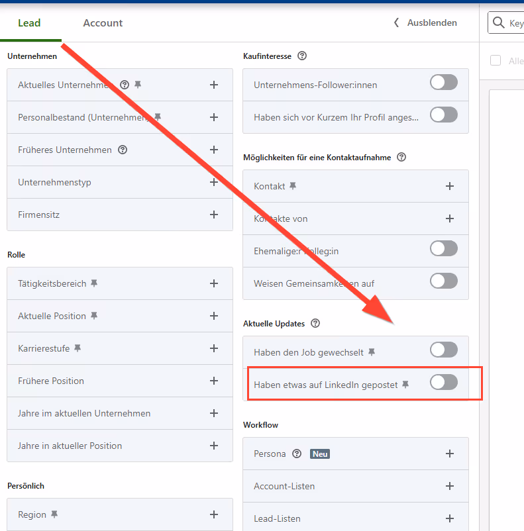Switch to the Account tab

coord(103,23)
